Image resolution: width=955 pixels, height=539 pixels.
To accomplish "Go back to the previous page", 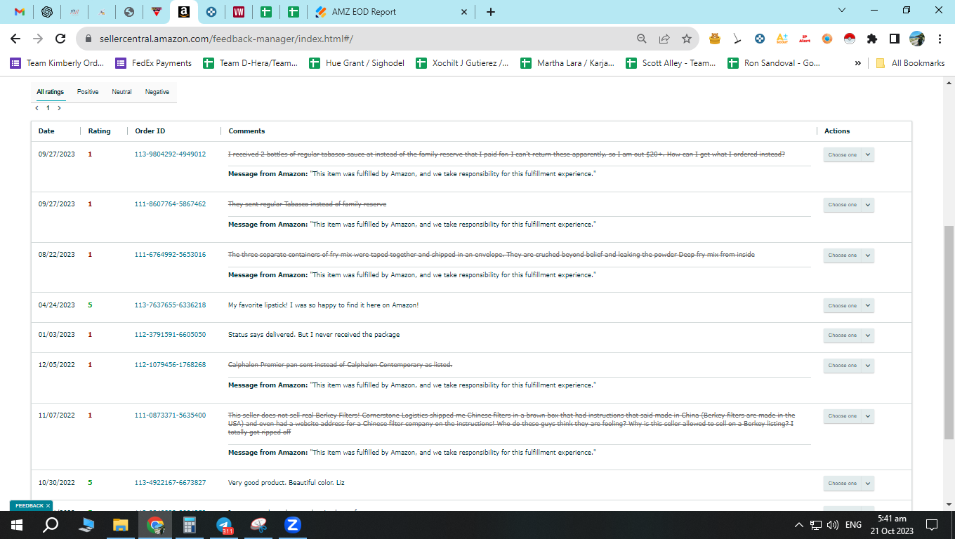I will click(x=15, y=39).
